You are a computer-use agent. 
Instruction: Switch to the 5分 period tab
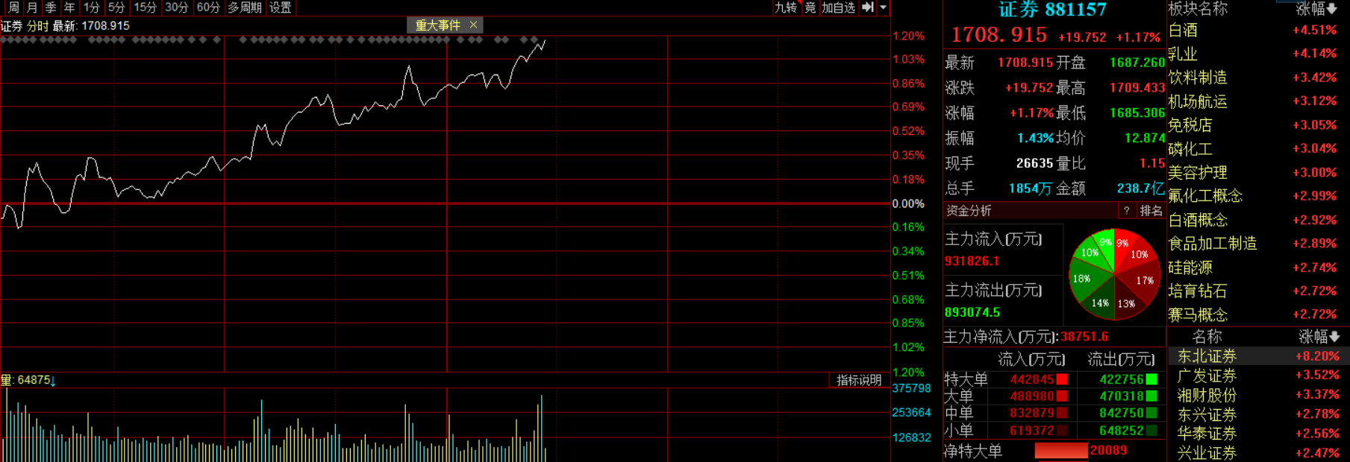(116, 7)
